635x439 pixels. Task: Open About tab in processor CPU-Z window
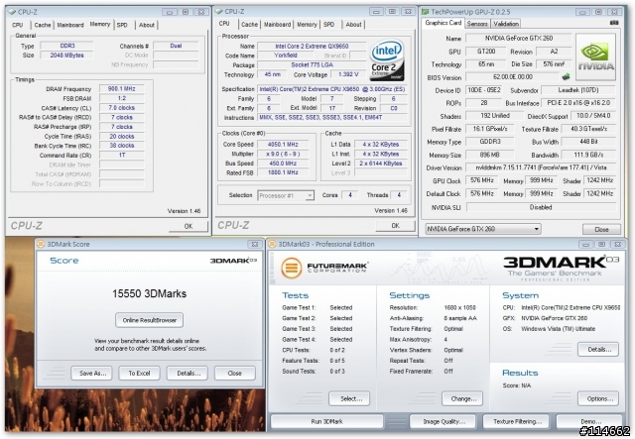click(x=353, y=25)
